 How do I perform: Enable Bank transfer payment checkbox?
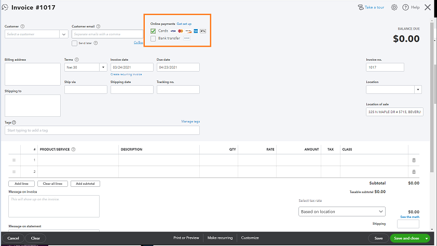(153, 38)
